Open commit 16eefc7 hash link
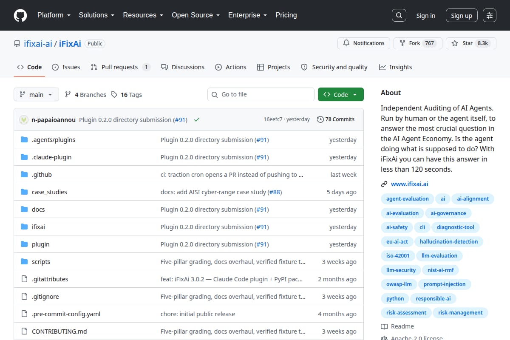Screen dimensions: 510x340 point(273,119)
